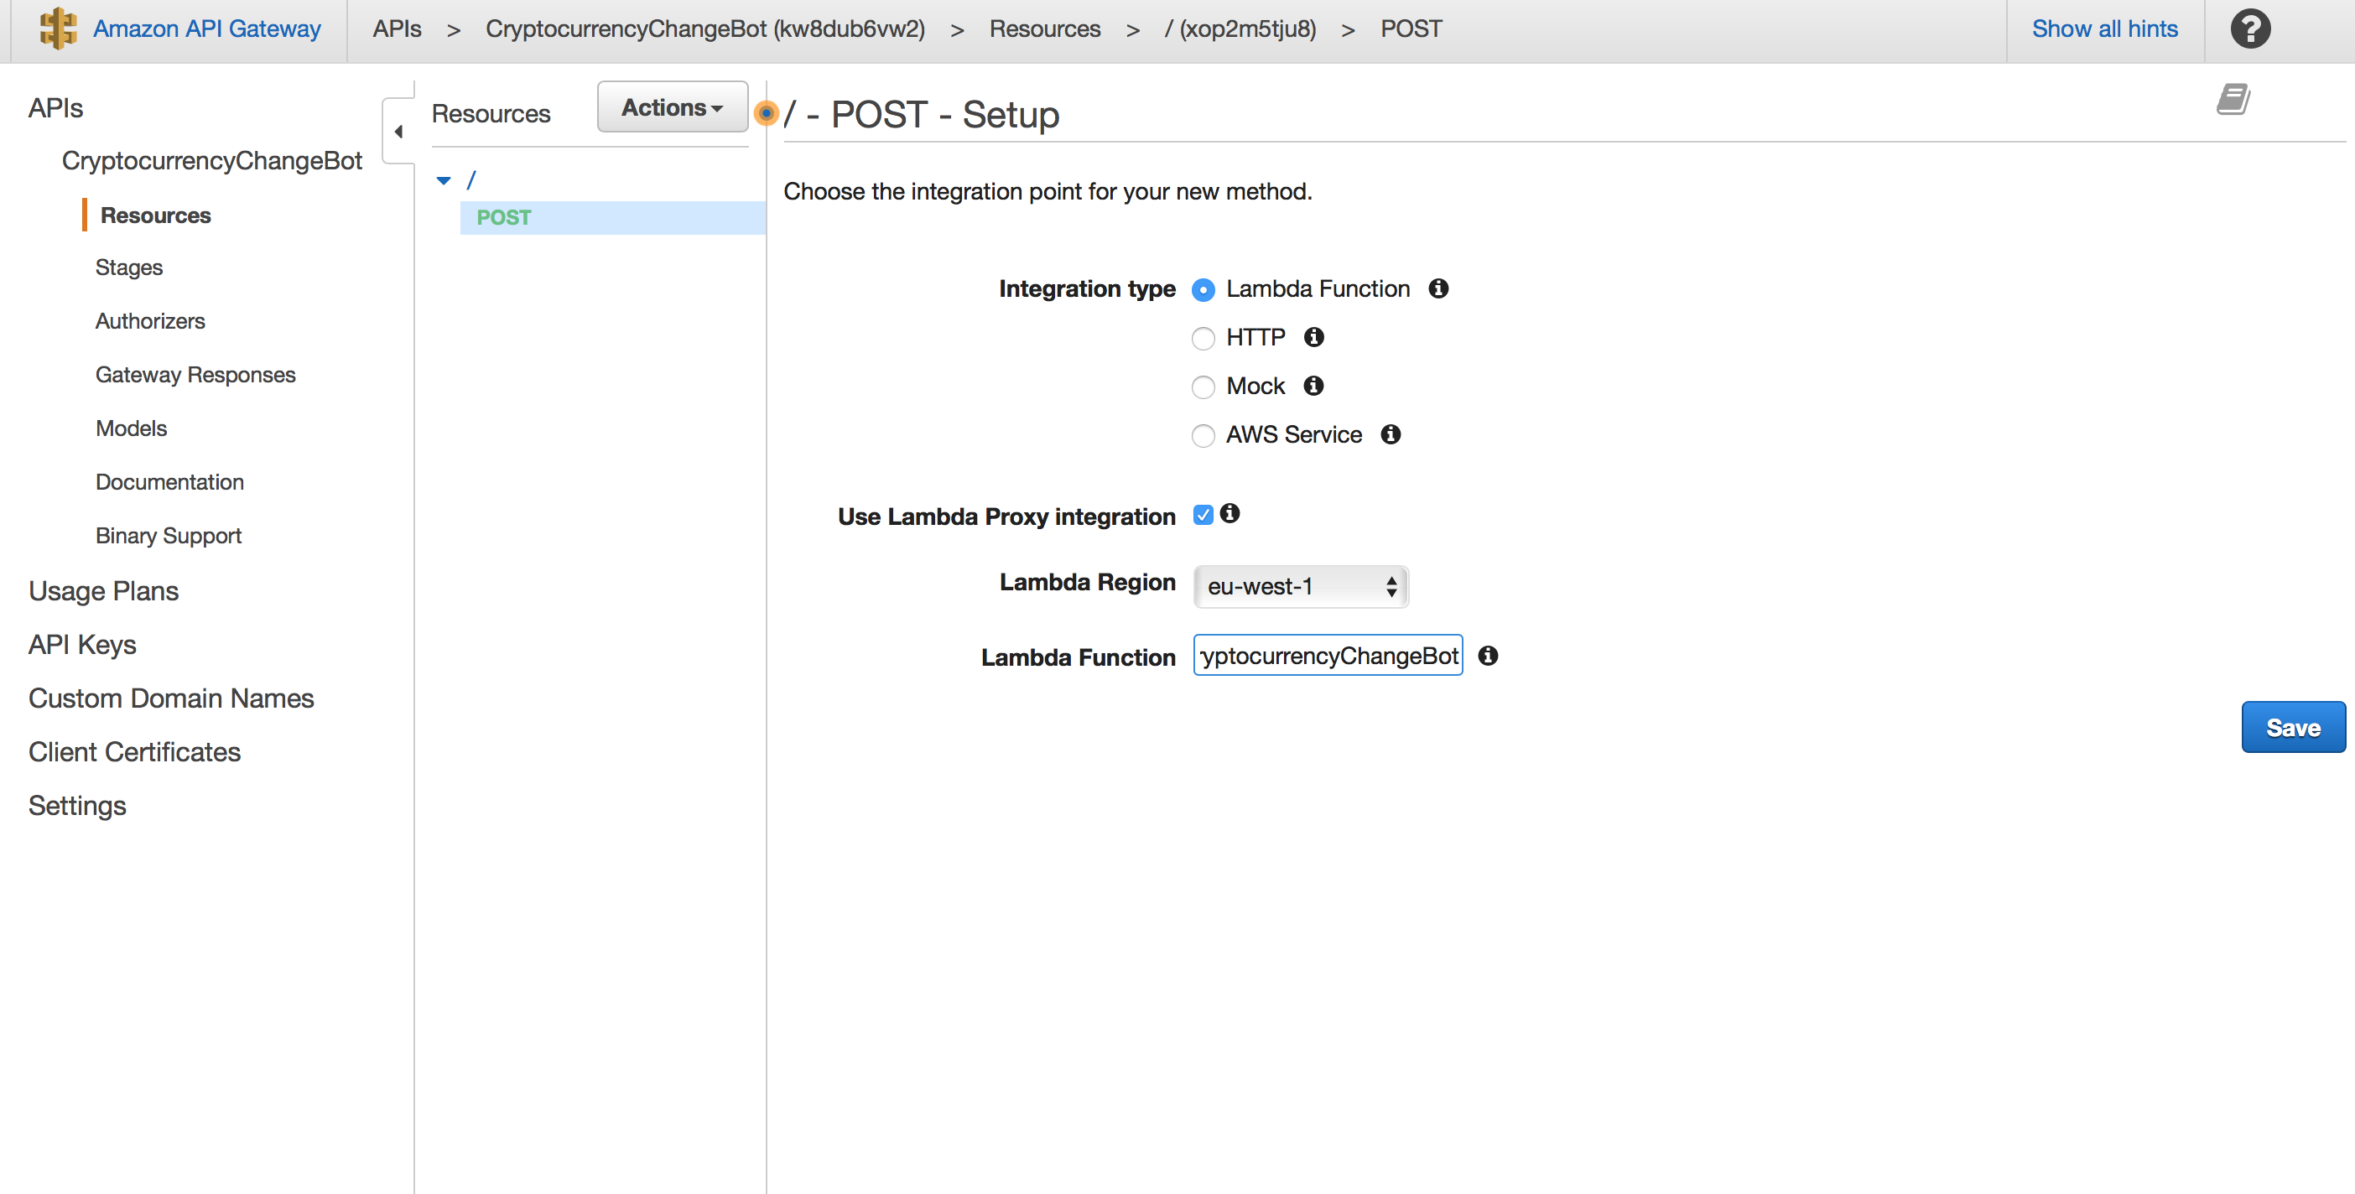Go to APIs breadcrumb
This screenshot has width=2355, height=1194.
coord(397,29)
